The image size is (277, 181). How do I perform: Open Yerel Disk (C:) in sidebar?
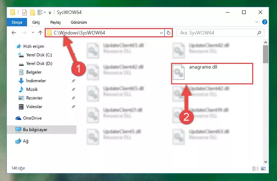[39, 55]
